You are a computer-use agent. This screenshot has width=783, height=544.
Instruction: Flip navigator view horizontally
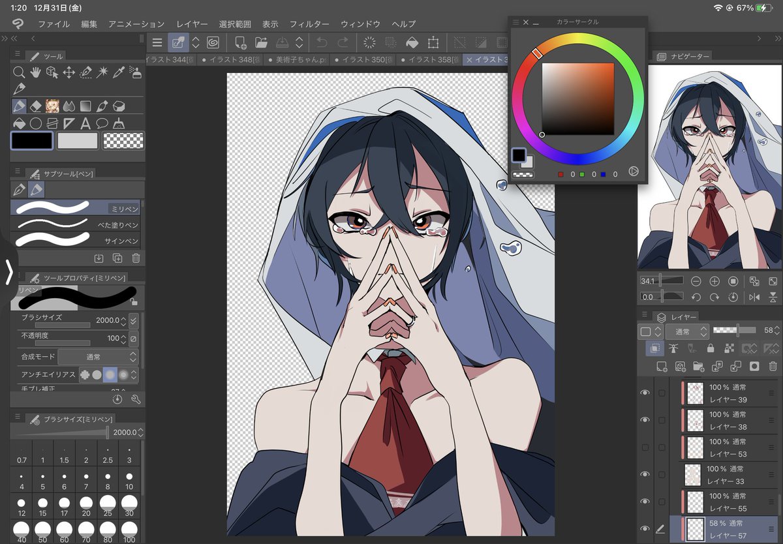pyautogui.click(x=754, y=297)
